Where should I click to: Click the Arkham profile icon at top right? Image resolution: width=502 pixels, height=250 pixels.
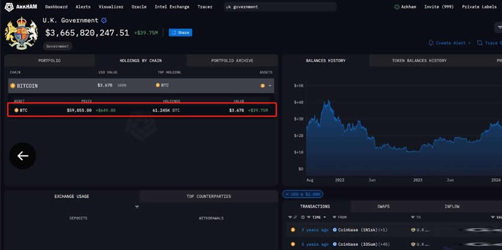[x=397, y=7]
